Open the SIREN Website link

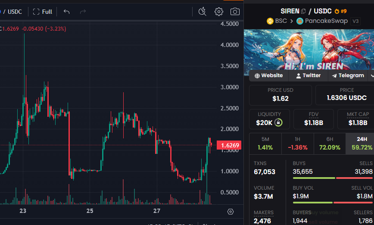(269, 75)
